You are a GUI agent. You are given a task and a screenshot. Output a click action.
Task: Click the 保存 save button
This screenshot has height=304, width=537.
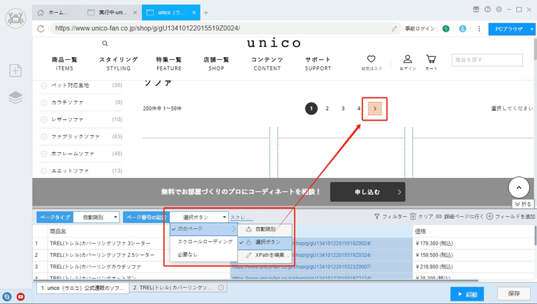(514, 294)
